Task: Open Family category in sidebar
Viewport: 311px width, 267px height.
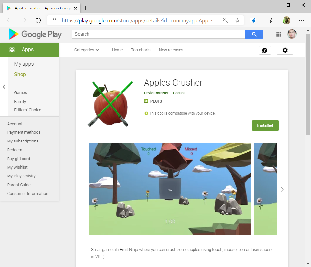Action: pos(20,102)
